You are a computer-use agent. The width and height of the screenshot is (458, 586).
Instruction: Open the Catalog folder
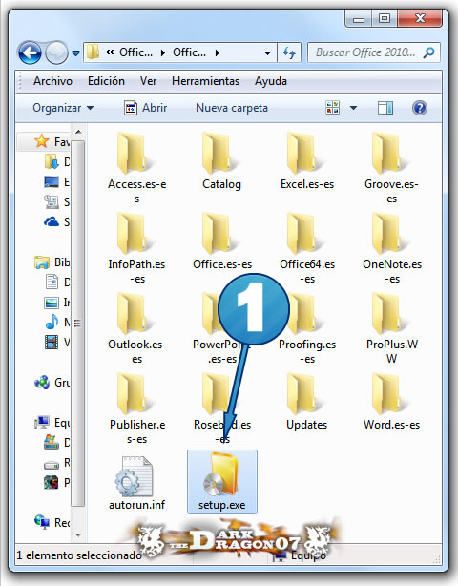[222, 161]
